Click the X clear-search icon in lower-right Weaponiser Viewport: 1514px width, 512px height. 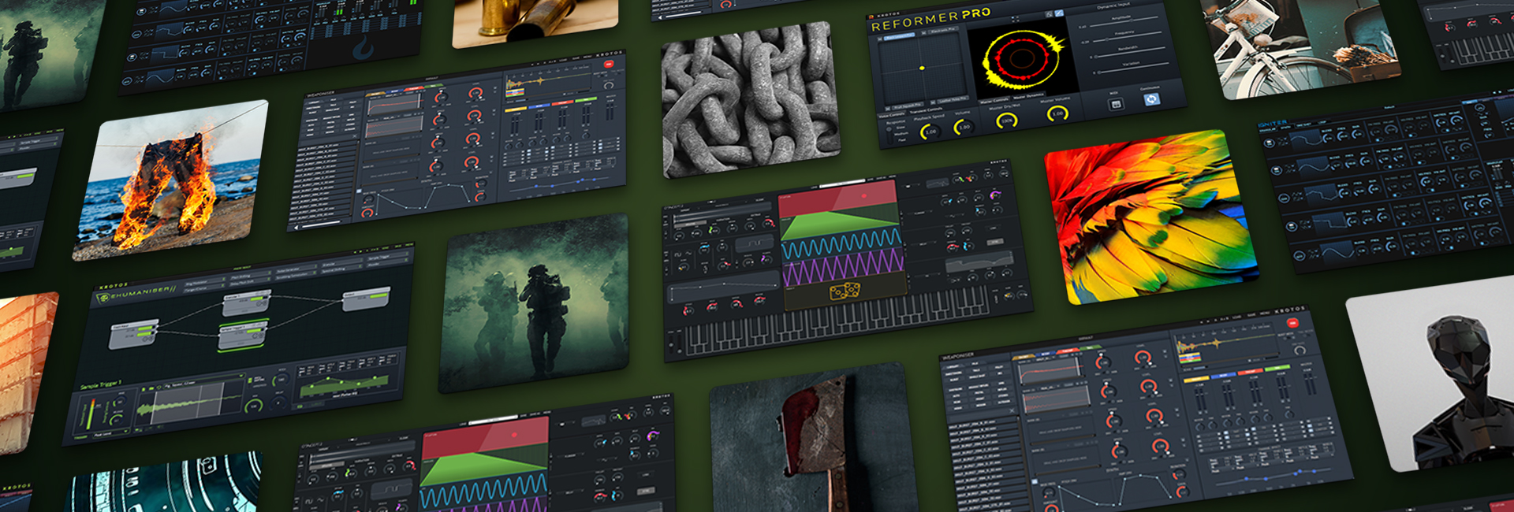pos(1013,410)
